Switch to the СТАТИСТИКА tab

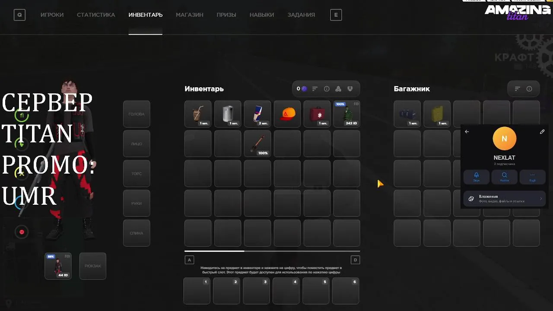[96, 15]
